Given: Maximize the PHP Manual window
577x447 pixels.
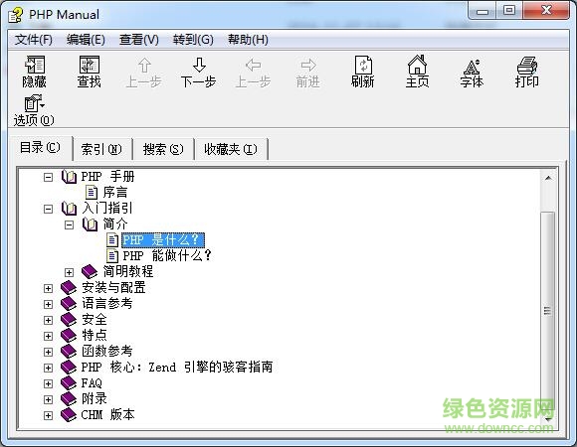Looking at the screenshot, I should [x=509, y=11].
